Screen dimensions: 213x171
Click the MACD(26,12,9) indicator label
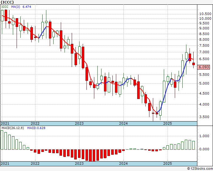click(13, 128)
